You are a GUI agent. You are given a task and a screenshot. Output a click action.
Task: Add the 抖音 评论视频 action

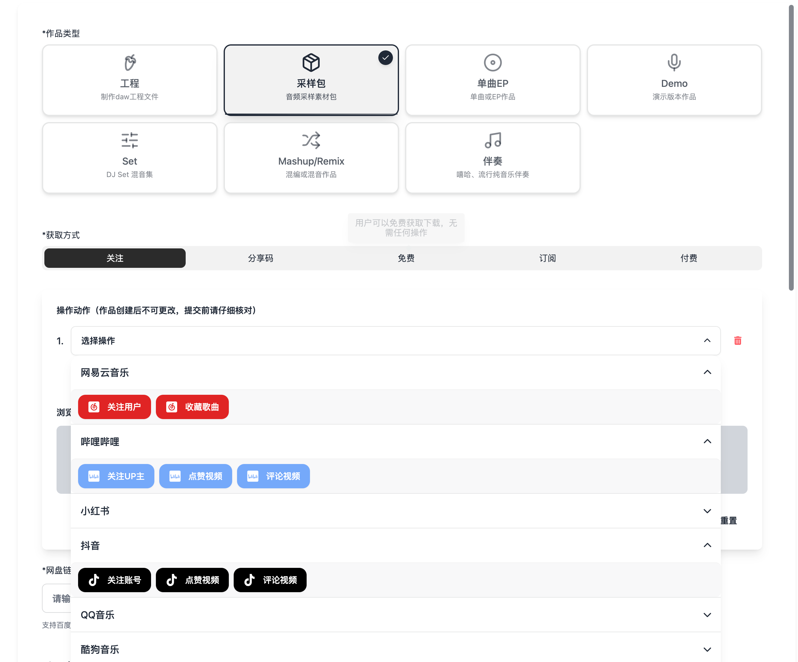(x=270, y=580)
